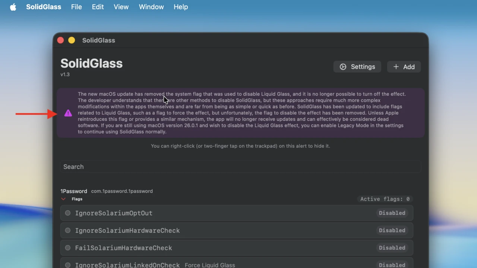Open the Apple menu

coord(13,7)
